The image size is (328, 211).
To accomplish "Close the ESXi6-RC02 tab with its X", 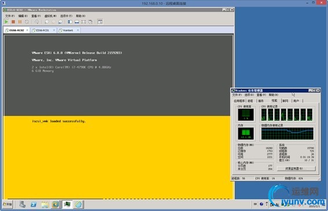I will [27, 30].
